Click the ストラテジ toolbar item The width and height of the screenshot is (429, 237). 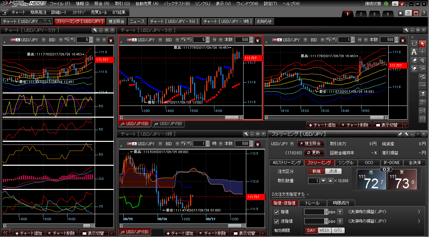pyautogui.click(x=79, y=12)
